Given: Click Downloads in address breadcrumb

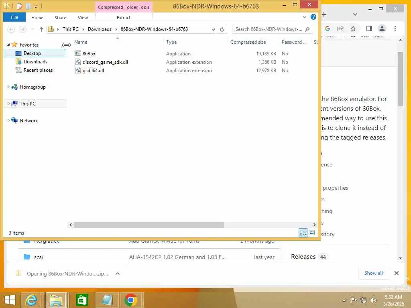Looking at the screenshot, I should tap(100, 29).
